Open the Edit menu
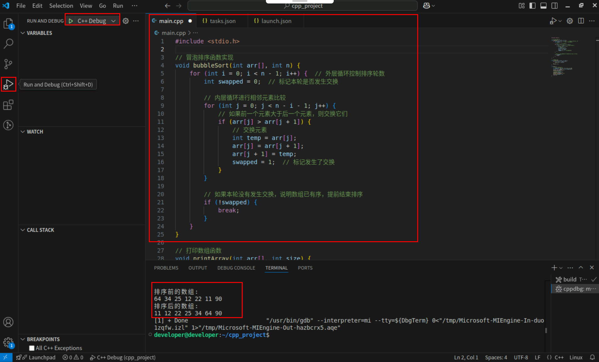Image resolution: width=599 pixels, height=362 pixels. (37, 6)
